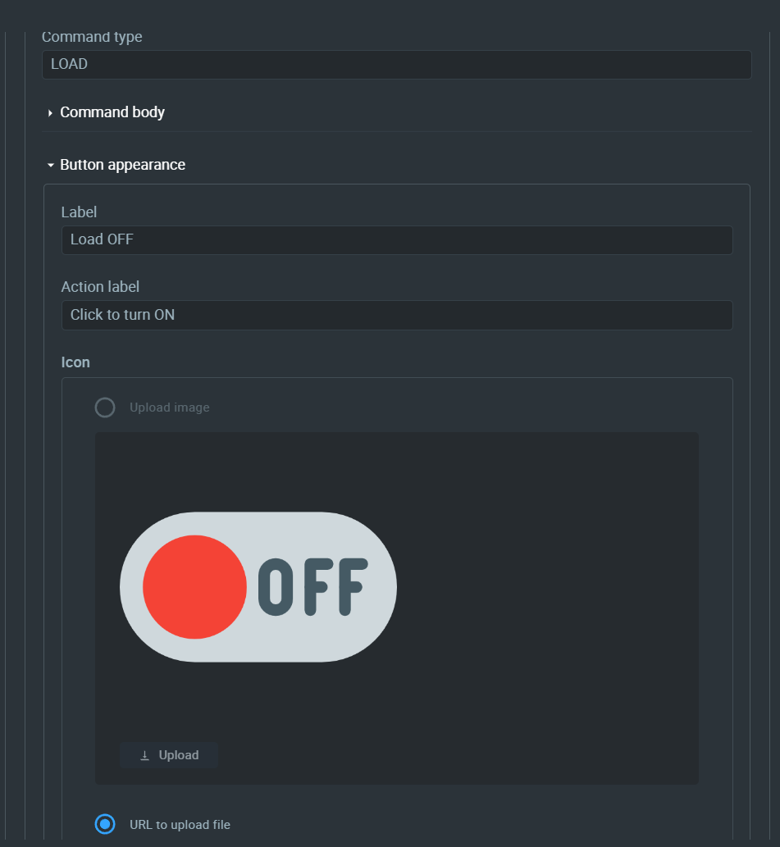
Task: Focus the Action label field Click to turn ON
Action: click(397, 315)
